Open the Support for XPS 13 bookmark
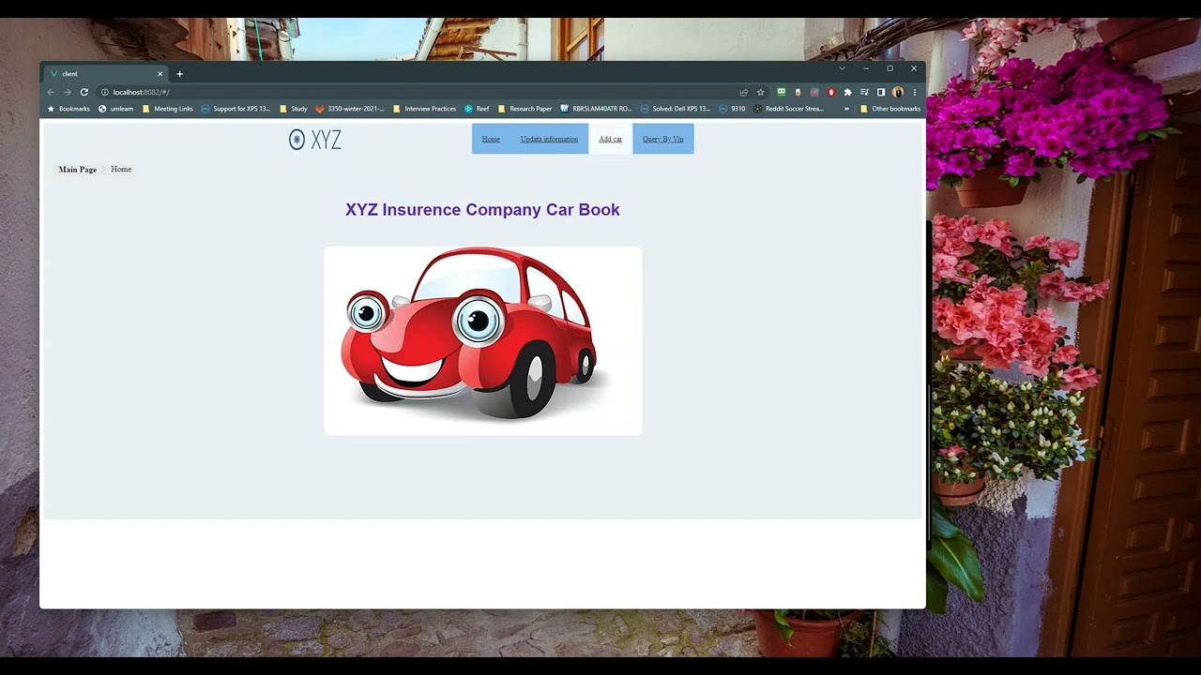Image resolution: width=1201 pixels, height=675 pixels. click(236, 109)
